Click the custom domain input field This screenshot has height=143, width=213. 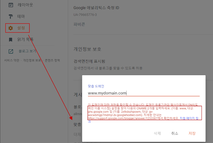(x=144, y=93)
